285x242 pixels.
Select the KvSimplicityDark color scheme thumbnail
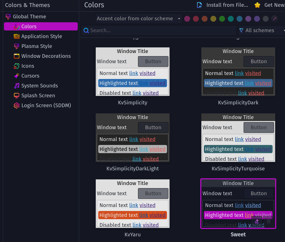(238, 72)
